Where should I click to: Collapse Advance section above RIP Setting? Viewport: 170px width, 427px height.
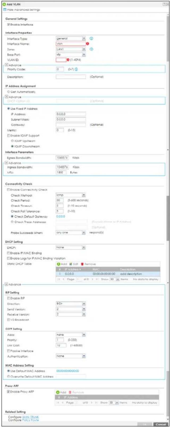(7, 284)
